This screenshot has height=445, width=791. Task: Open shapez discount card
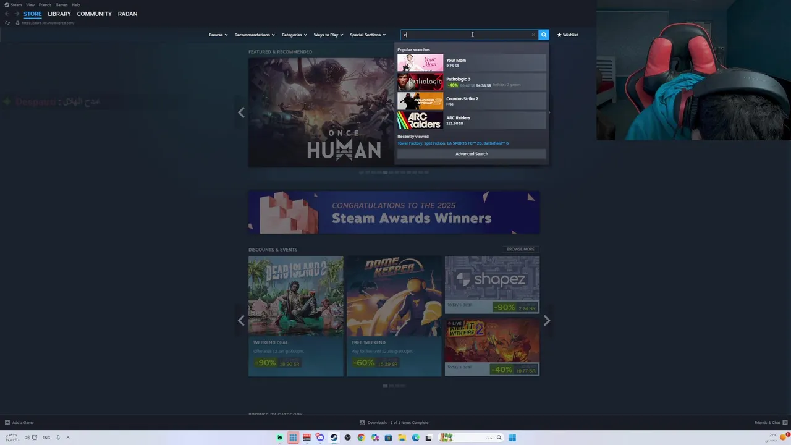[x=492, y=285]
